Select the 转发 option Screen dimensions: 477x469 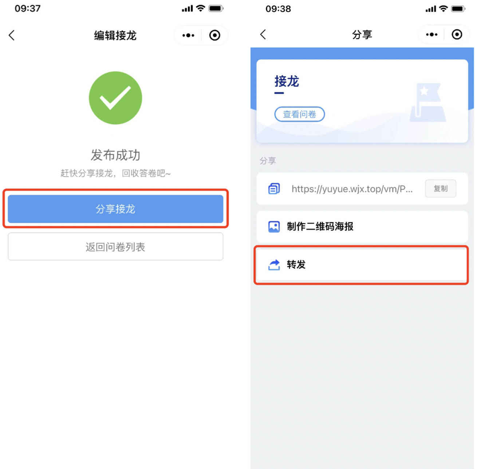click(x=362, y=265)
